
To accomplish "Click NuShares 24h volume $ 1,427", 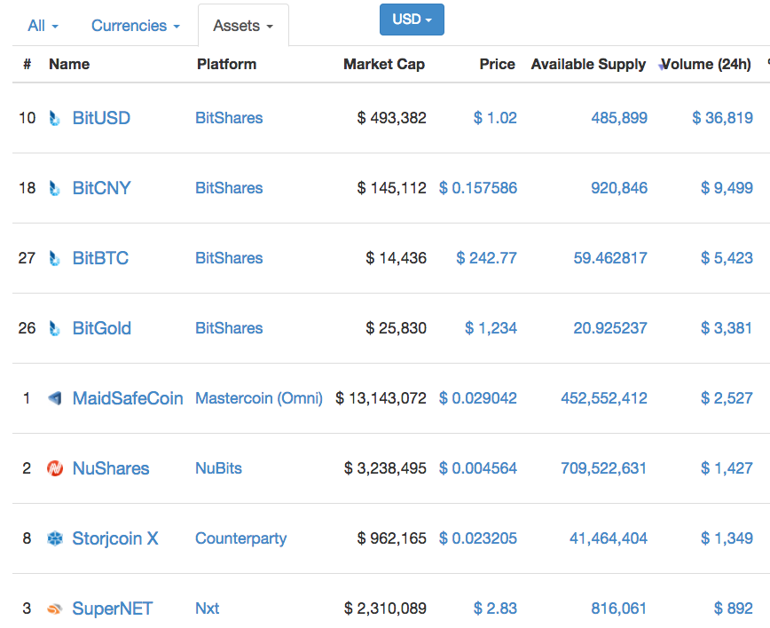I will click(x=727, y=468).
